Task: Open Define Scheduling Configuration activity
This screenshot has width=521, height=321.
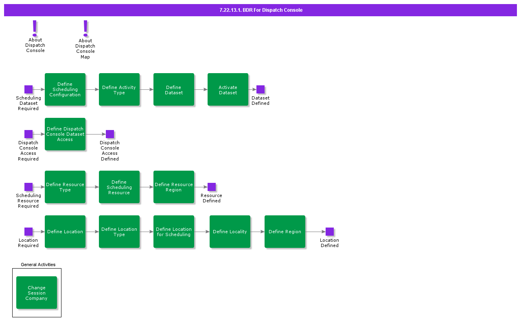Action: 65,89
